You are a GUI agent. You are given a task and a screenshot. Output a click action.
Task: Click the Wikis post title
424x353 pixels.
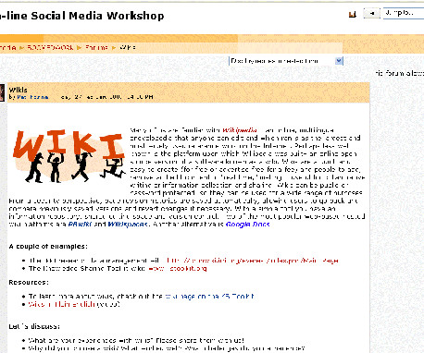(x=19, y=90)
